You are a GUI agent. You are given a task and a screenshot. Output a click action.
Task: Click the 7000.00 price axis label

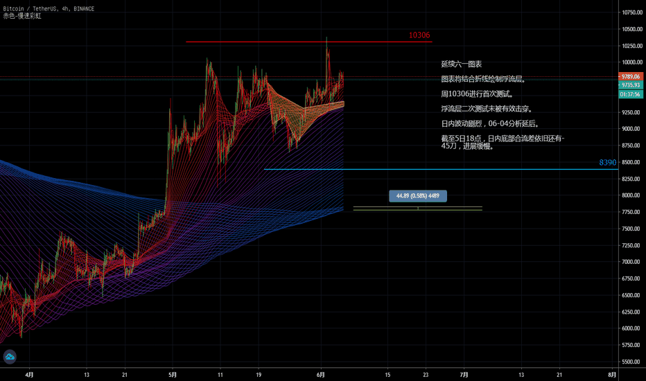click(x=632, y=262)
